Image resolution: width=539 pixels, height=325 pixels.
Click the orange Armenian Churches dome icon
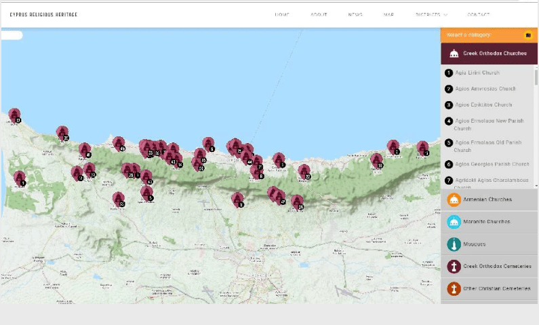pyautogui.click(x=454, y=199)
